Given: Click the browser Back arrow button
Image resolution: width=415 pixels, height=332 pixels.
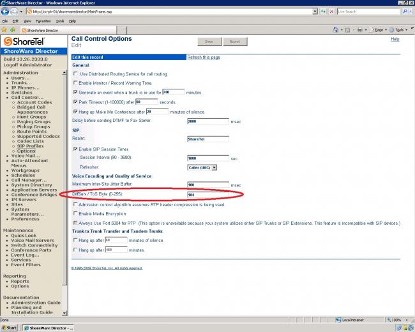Looking at the screenshot, I should click(5, 11).
